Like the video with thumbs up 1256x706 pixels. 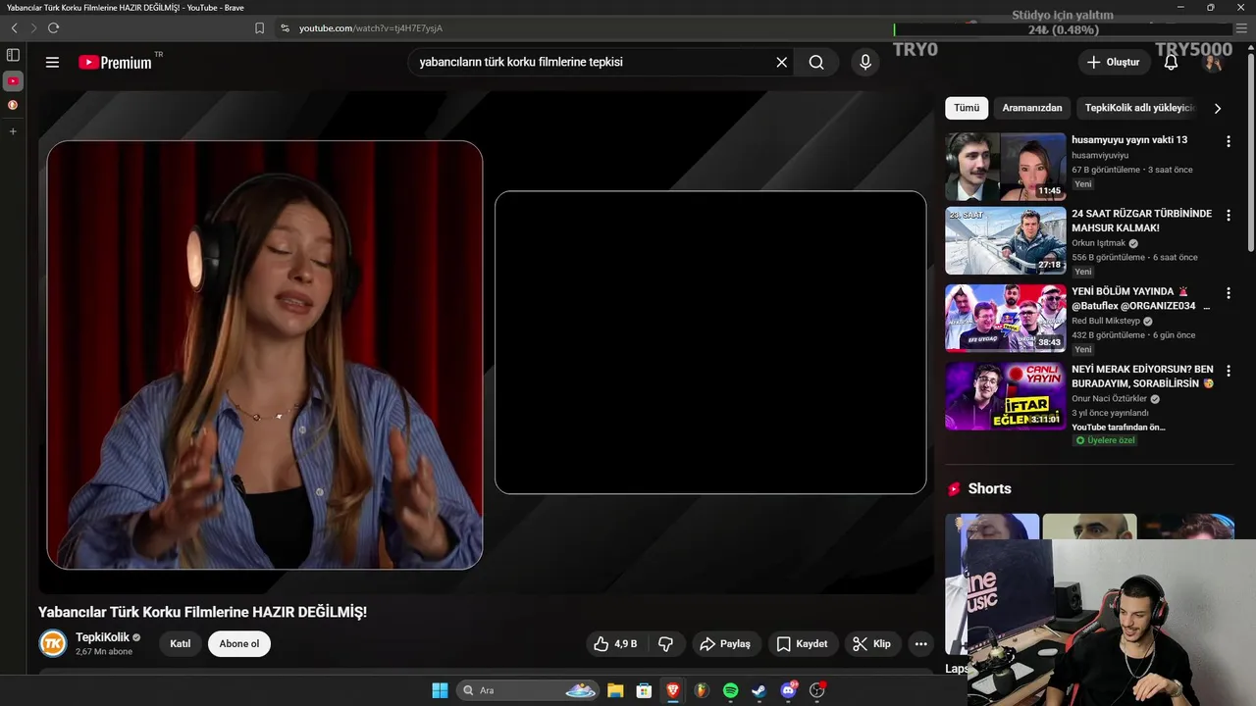coord(616,644)
